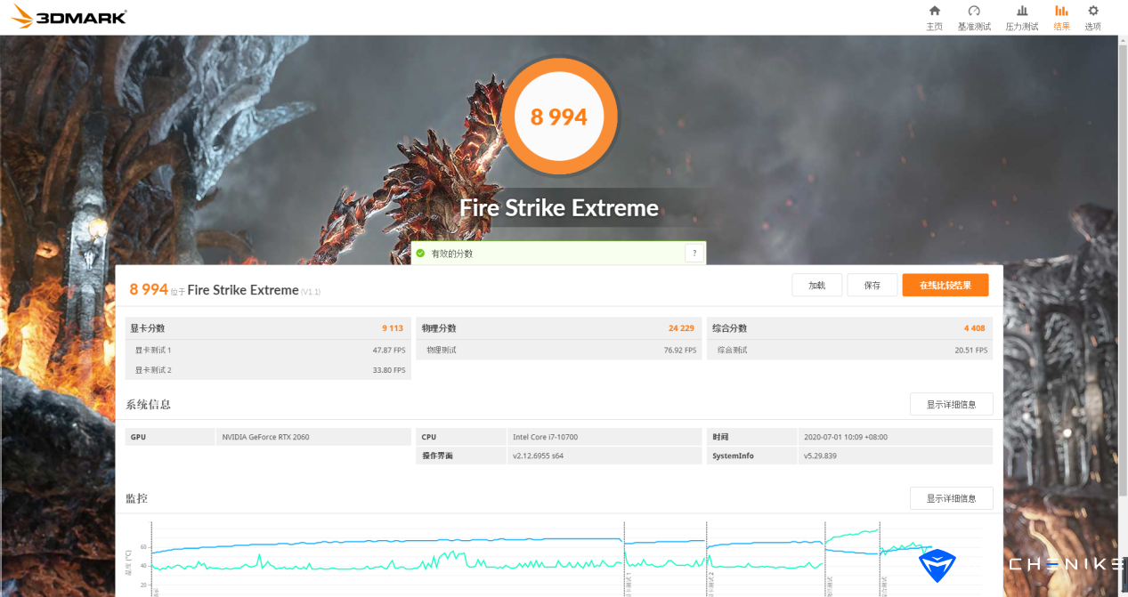
Task: Show details for 监控 monitoring section
Action: tap(951, 498)
